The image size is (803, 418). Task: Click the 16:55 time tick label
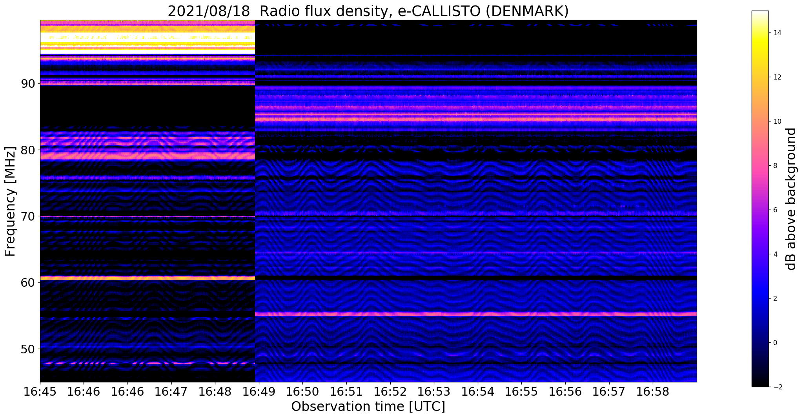(521, 391)
